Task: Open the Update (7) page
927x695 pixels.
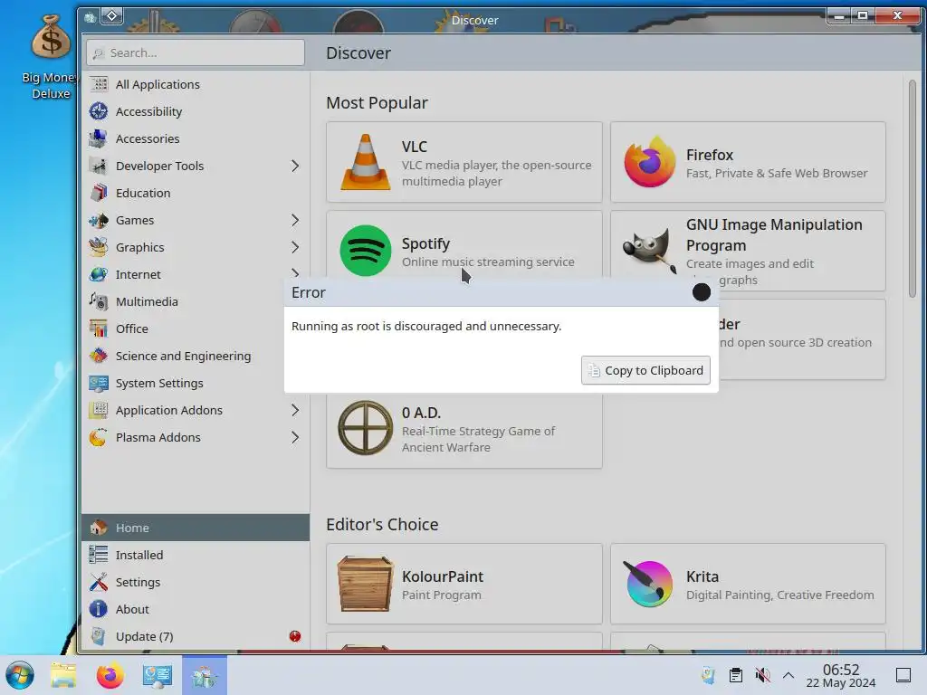Action: pyautogui.click(x=196, y=636)
